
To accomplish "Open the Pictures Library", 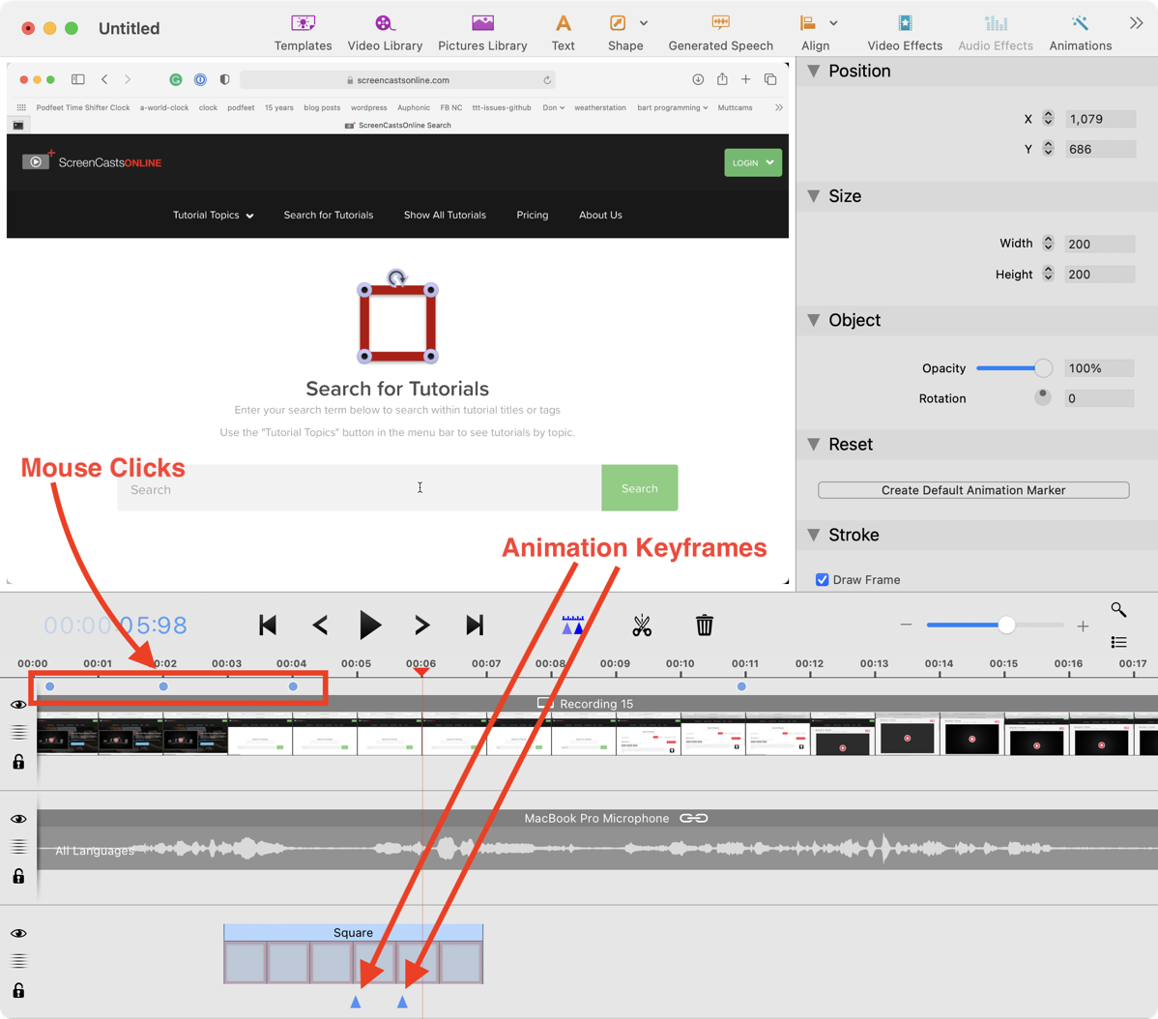I will click(482, 32).
